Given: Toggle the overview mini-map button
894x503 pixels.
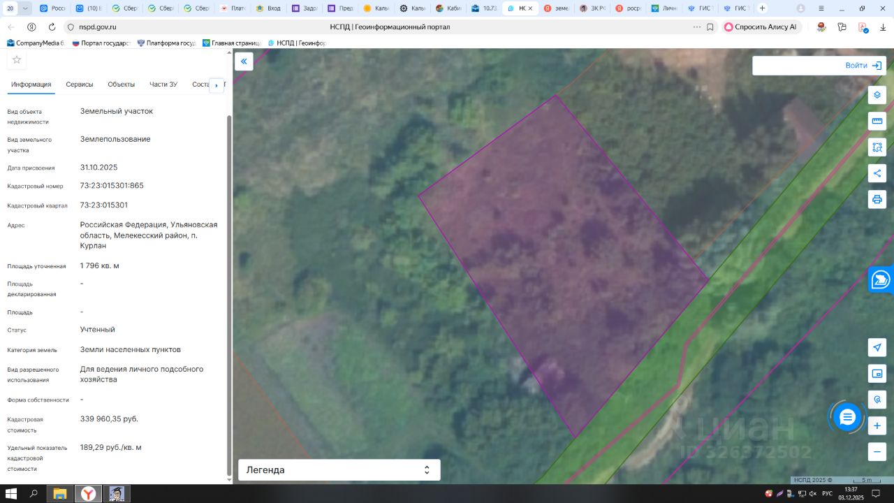Looking at the screenshot, I should click(877, 374).
